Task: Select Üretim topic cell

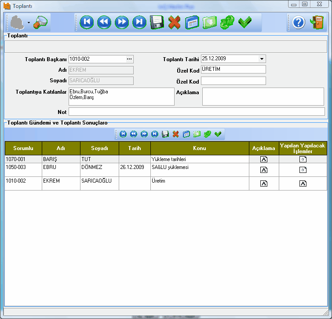Action: pyautogui.click(x=200, y=183)
